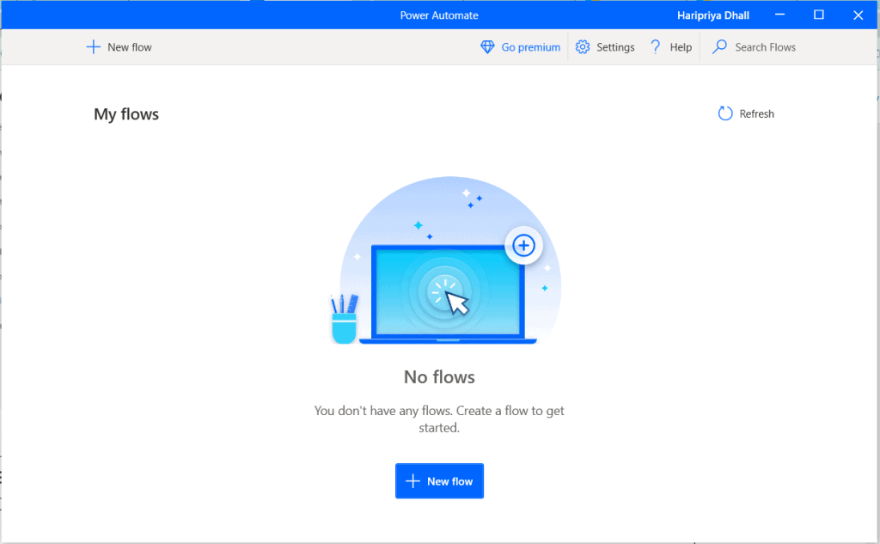The height and width of the screenshot is (544, 880).
Task: Click the plus icon beside toolbar New flow
Action: click(93, 47)
